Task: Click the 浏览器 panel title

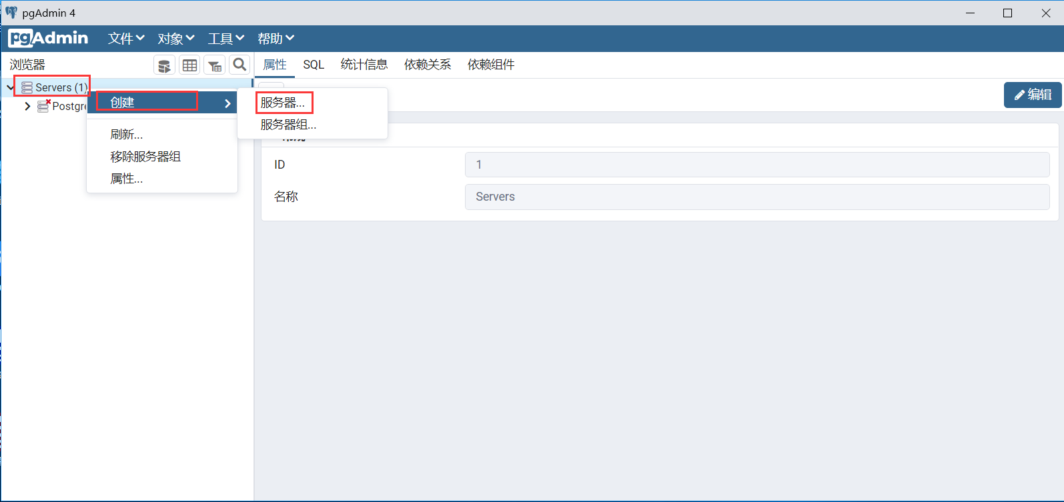Action: pos(27,65)
